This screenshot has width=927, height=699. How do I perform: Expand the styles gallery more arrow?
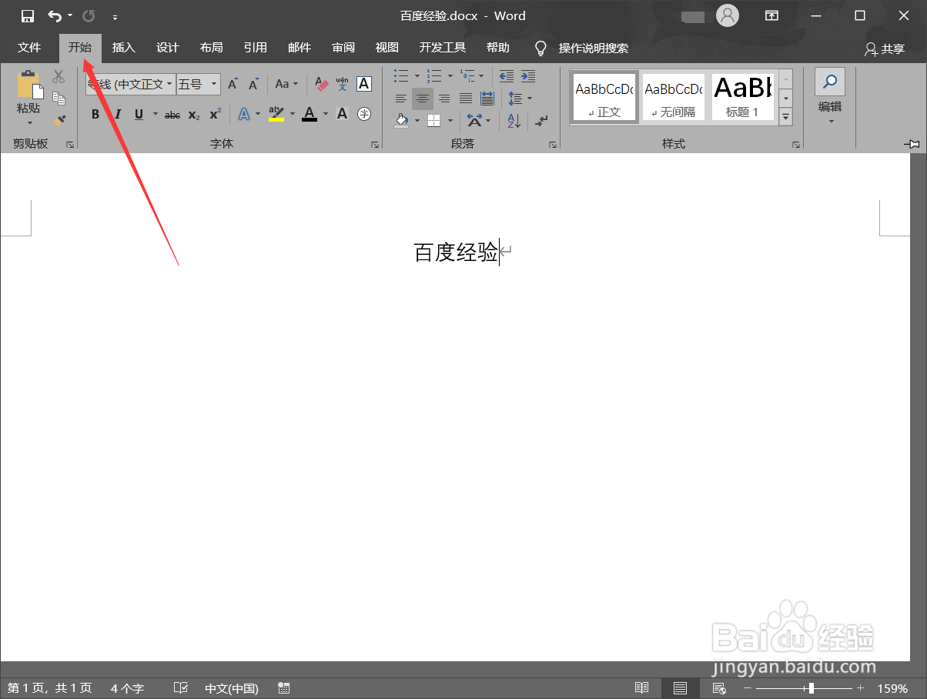point(785,117)
